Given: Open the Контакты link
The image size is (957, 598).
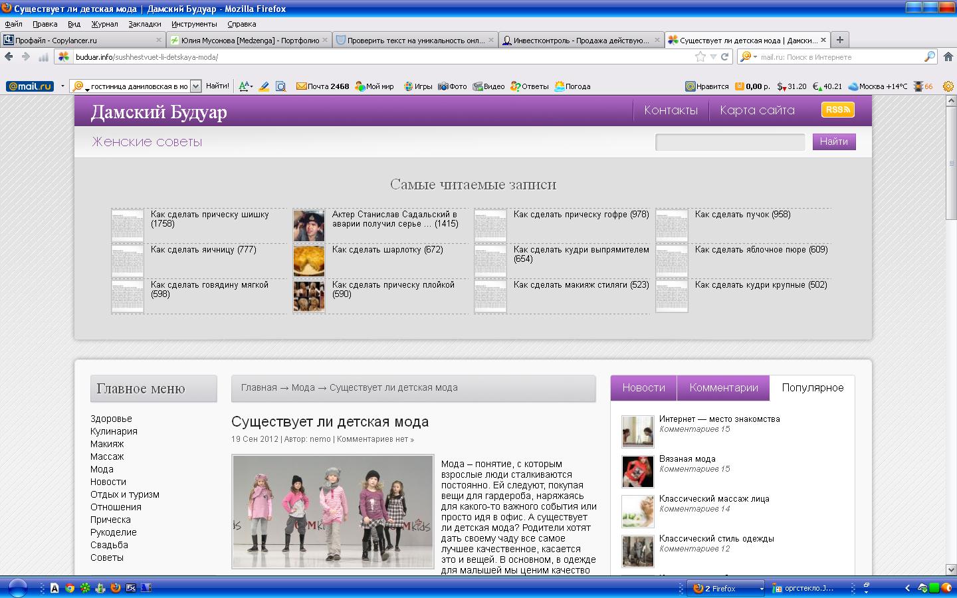Looking at the screenshot, I should tap(671, 110).
